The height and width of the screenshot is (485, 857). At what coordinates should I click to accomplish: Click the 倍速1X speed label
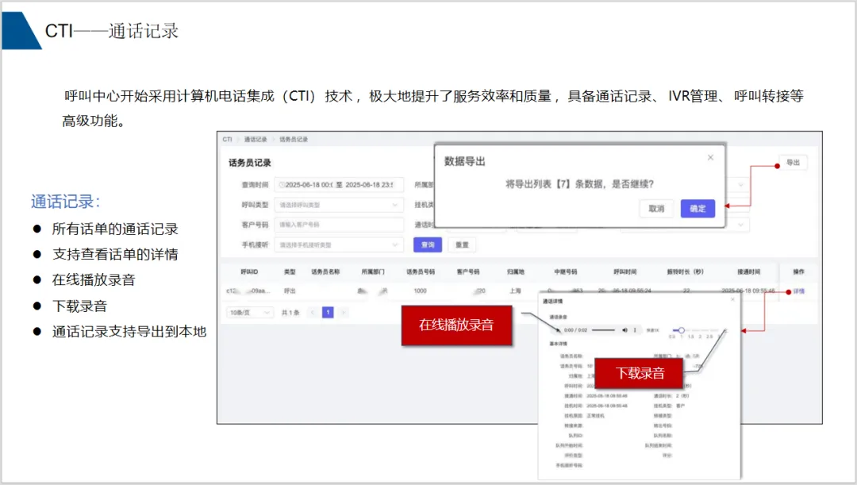pyautogui.click(x=652, y=330)
